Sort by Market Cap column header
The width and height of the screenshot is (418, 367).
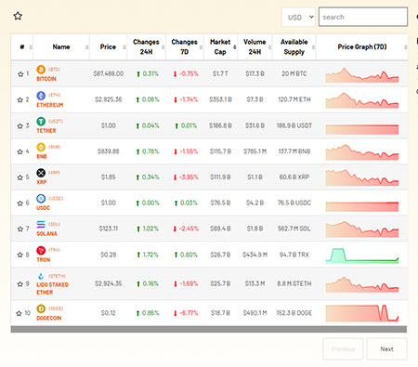(x=220, y=46)
